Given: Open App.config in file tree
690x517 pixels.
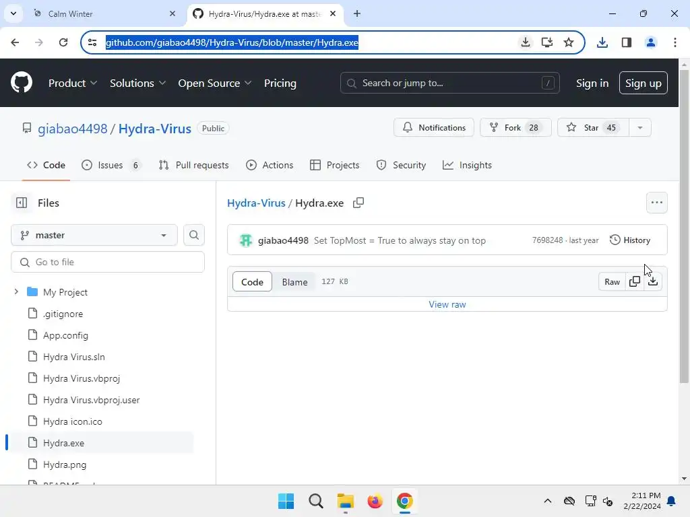Looking at the screenshot, I should [65, 335].
